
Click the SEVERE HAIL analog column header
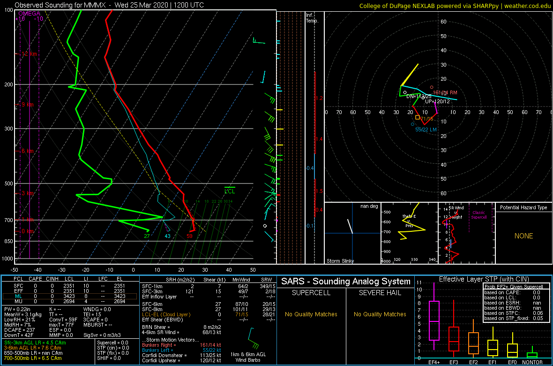point(381,293)
